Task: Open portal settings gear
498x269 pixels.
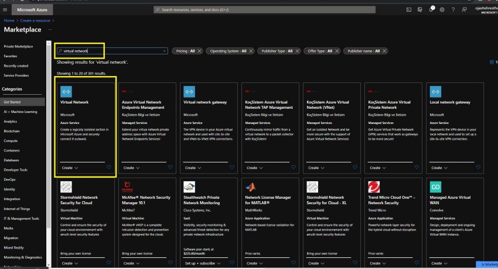Action: click(442, 10)
